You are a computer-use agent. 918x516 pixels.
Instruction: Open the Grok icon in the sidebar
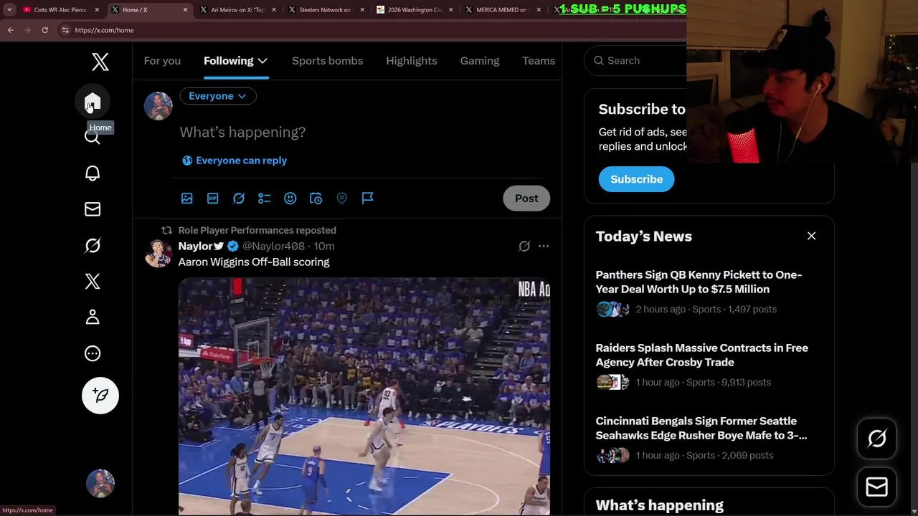[x=93, y=245]
